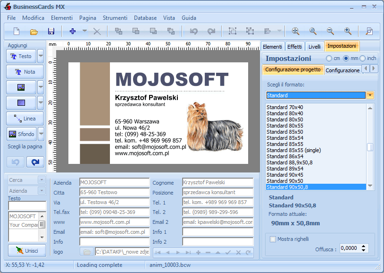Click the next page arrow button
Screen dimensions: 384x273
pyautogui.click(x=35, y=162)
